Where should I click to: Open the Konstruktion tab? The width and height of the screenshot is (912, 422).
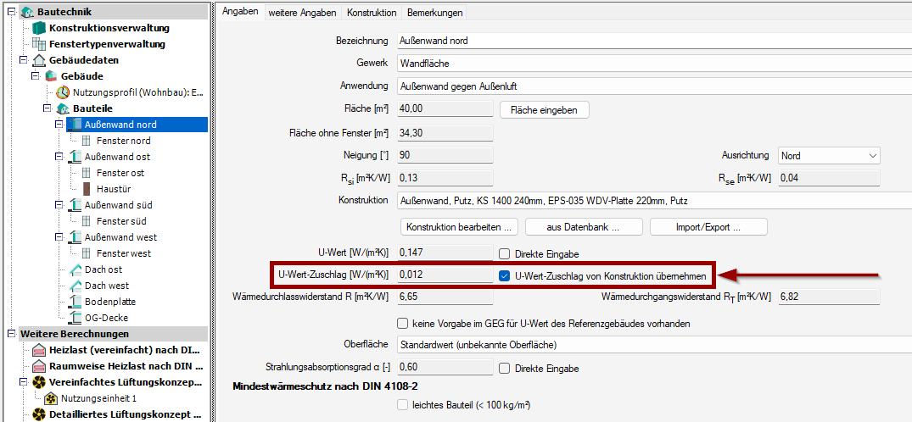tap(372, 13)
